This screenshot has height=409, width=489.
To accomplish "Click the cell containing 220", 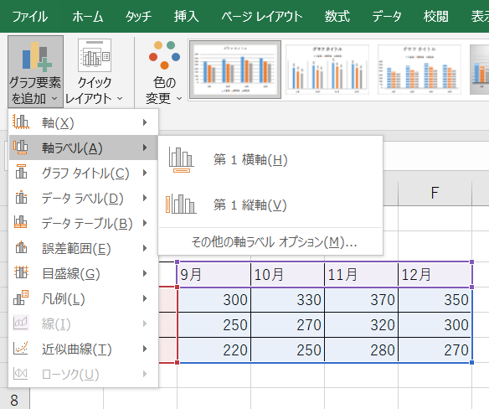I will [x=214, y=350].
